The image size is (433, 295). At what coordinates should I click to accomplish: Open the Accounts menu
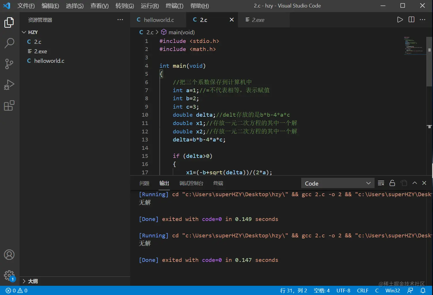click(x=9, y=255)
